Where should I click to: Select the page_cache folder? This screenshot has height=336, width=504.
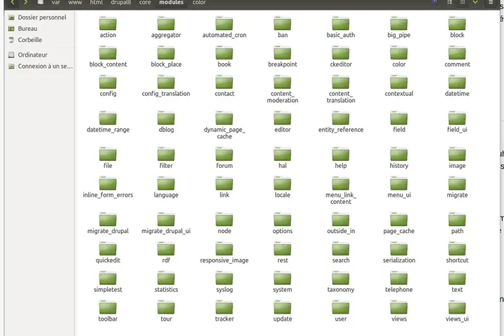pos(399,223)
